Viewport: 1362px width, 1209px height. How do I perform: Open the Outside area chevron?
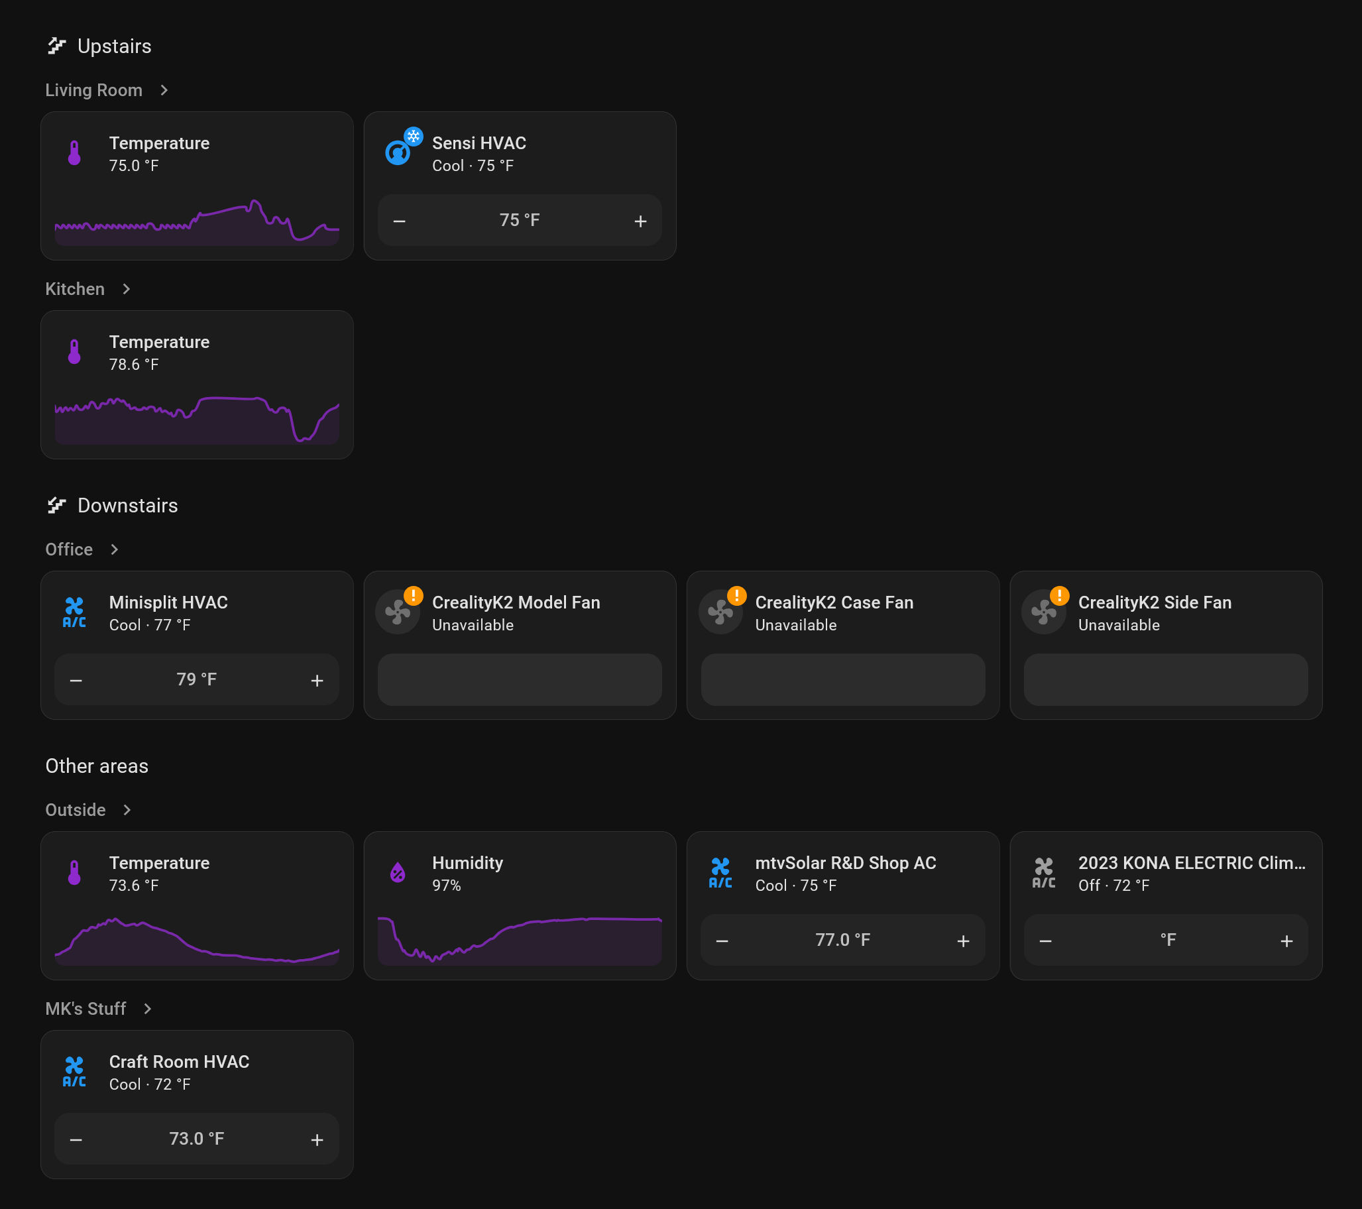pos(127,810)
